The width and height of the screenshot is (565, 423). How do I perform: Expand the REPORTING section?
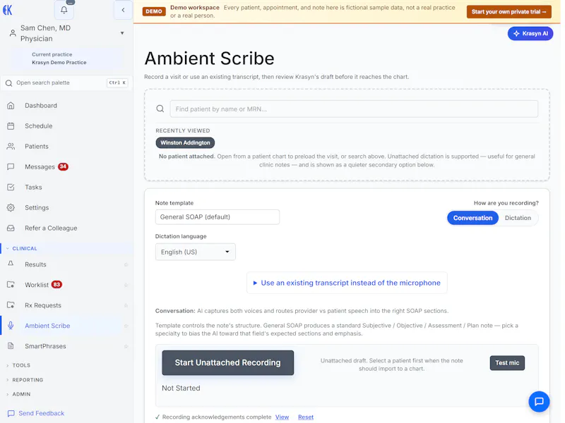(x=25, y=380)
